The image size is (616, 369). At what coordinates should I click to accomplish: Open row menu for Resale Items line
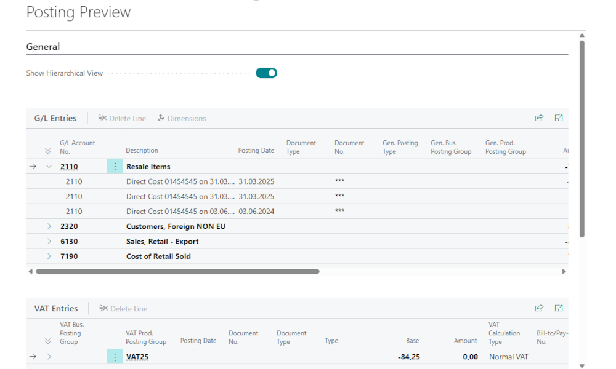tap(115, 167)
